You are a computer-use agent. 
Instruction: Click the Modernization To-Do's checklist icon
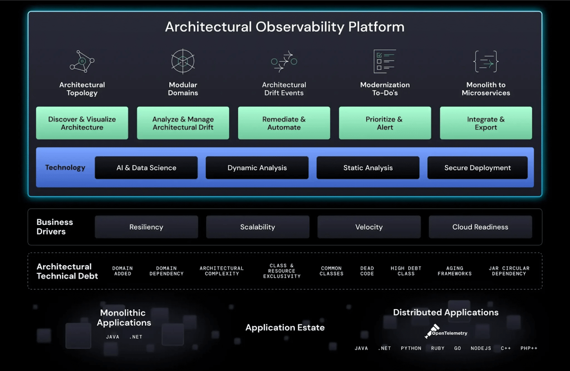385,61
